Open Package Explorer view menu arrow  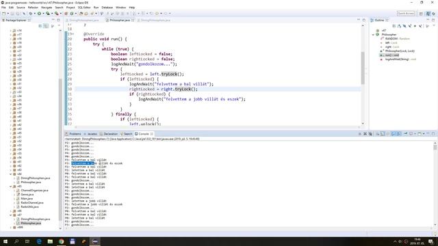59,26
